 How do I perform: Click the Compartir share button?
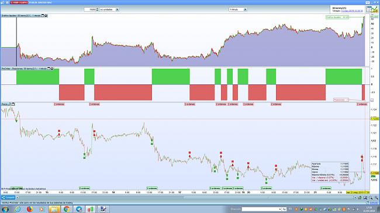tap(8, 197)
